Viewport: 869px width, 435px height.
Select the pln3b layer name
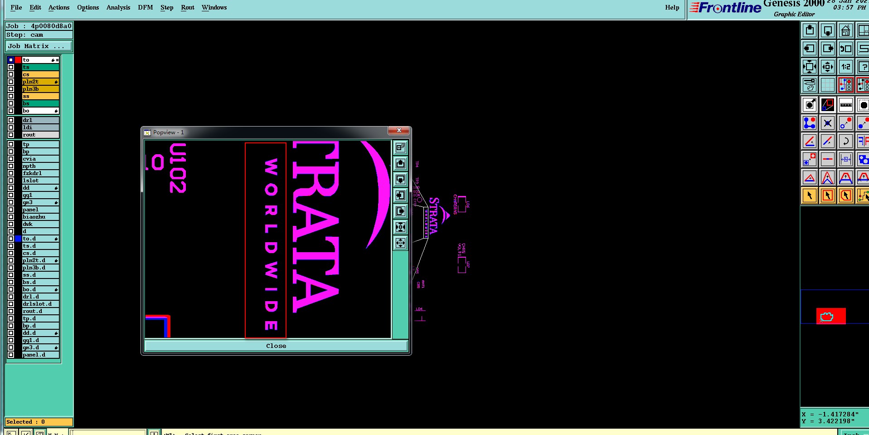click(41, 89)
